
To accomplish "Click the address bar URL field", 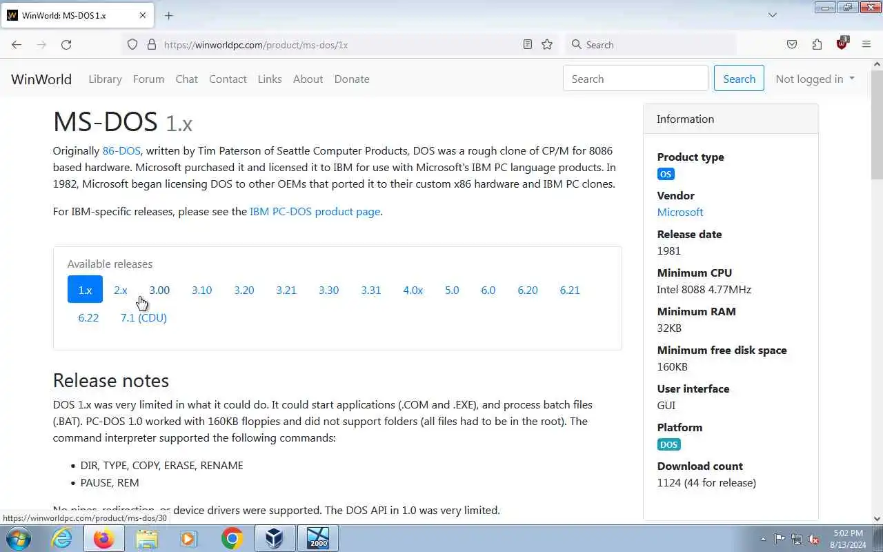I will coord(341,45).
